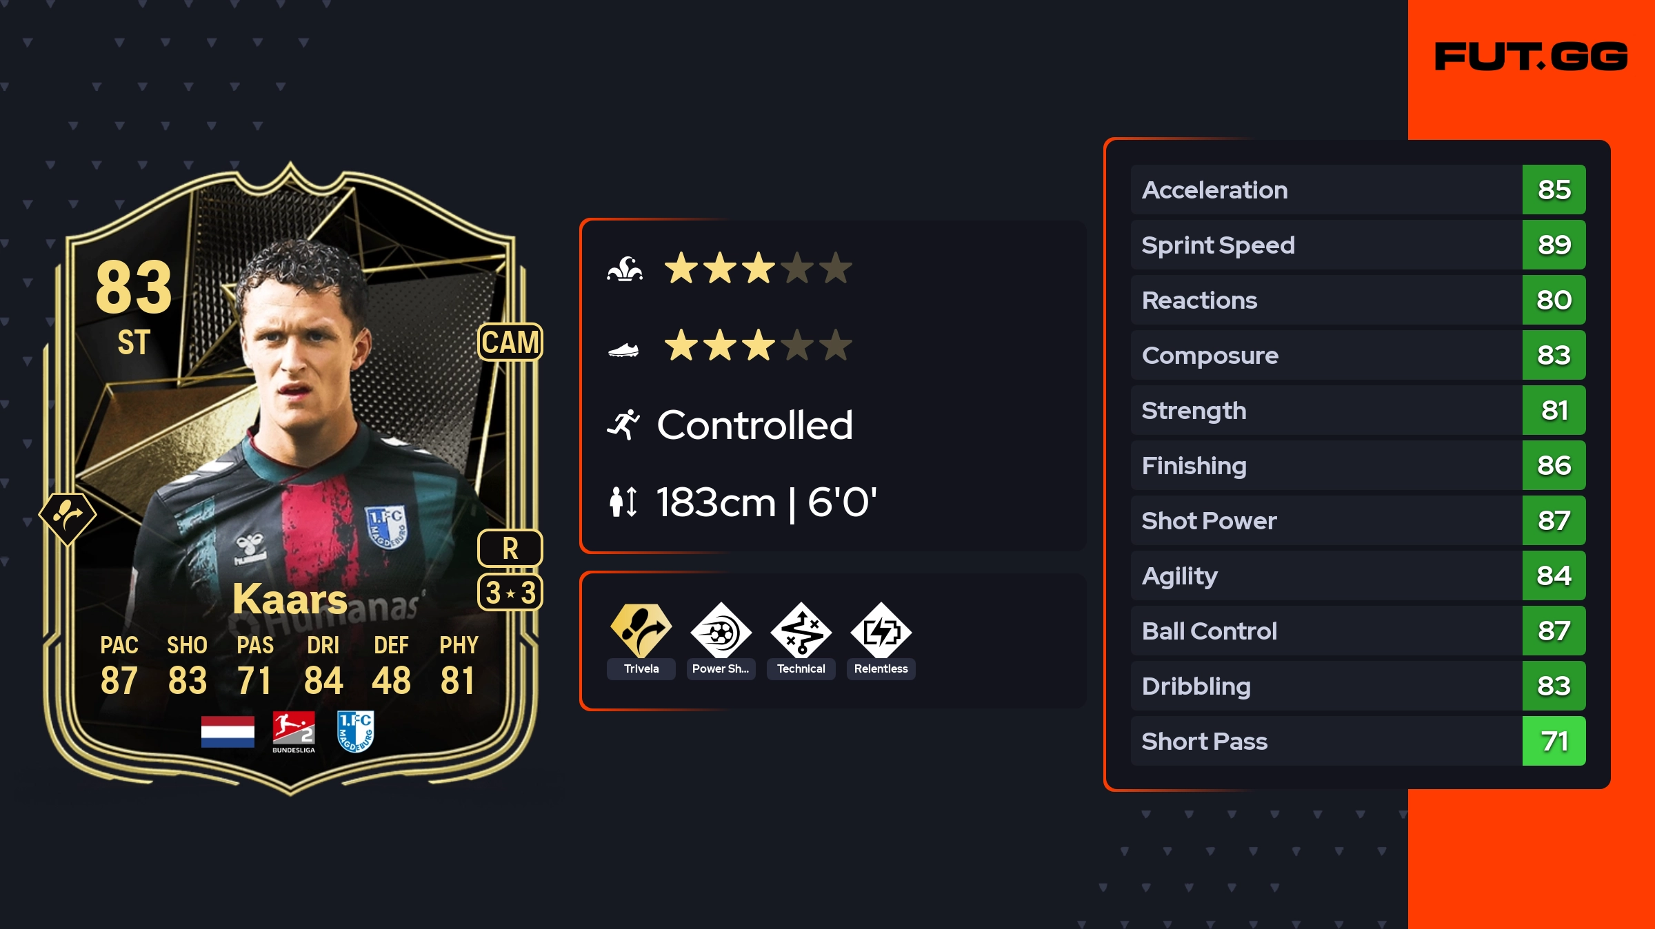Click the height indicator icon
Image resolution: width=1655 pixels, height=929 pixels.
tap(623, 502)
